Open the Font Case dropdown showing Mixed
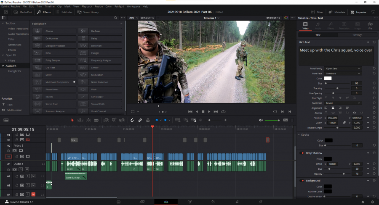The image size is (379, 205). [x=343, y=103]
